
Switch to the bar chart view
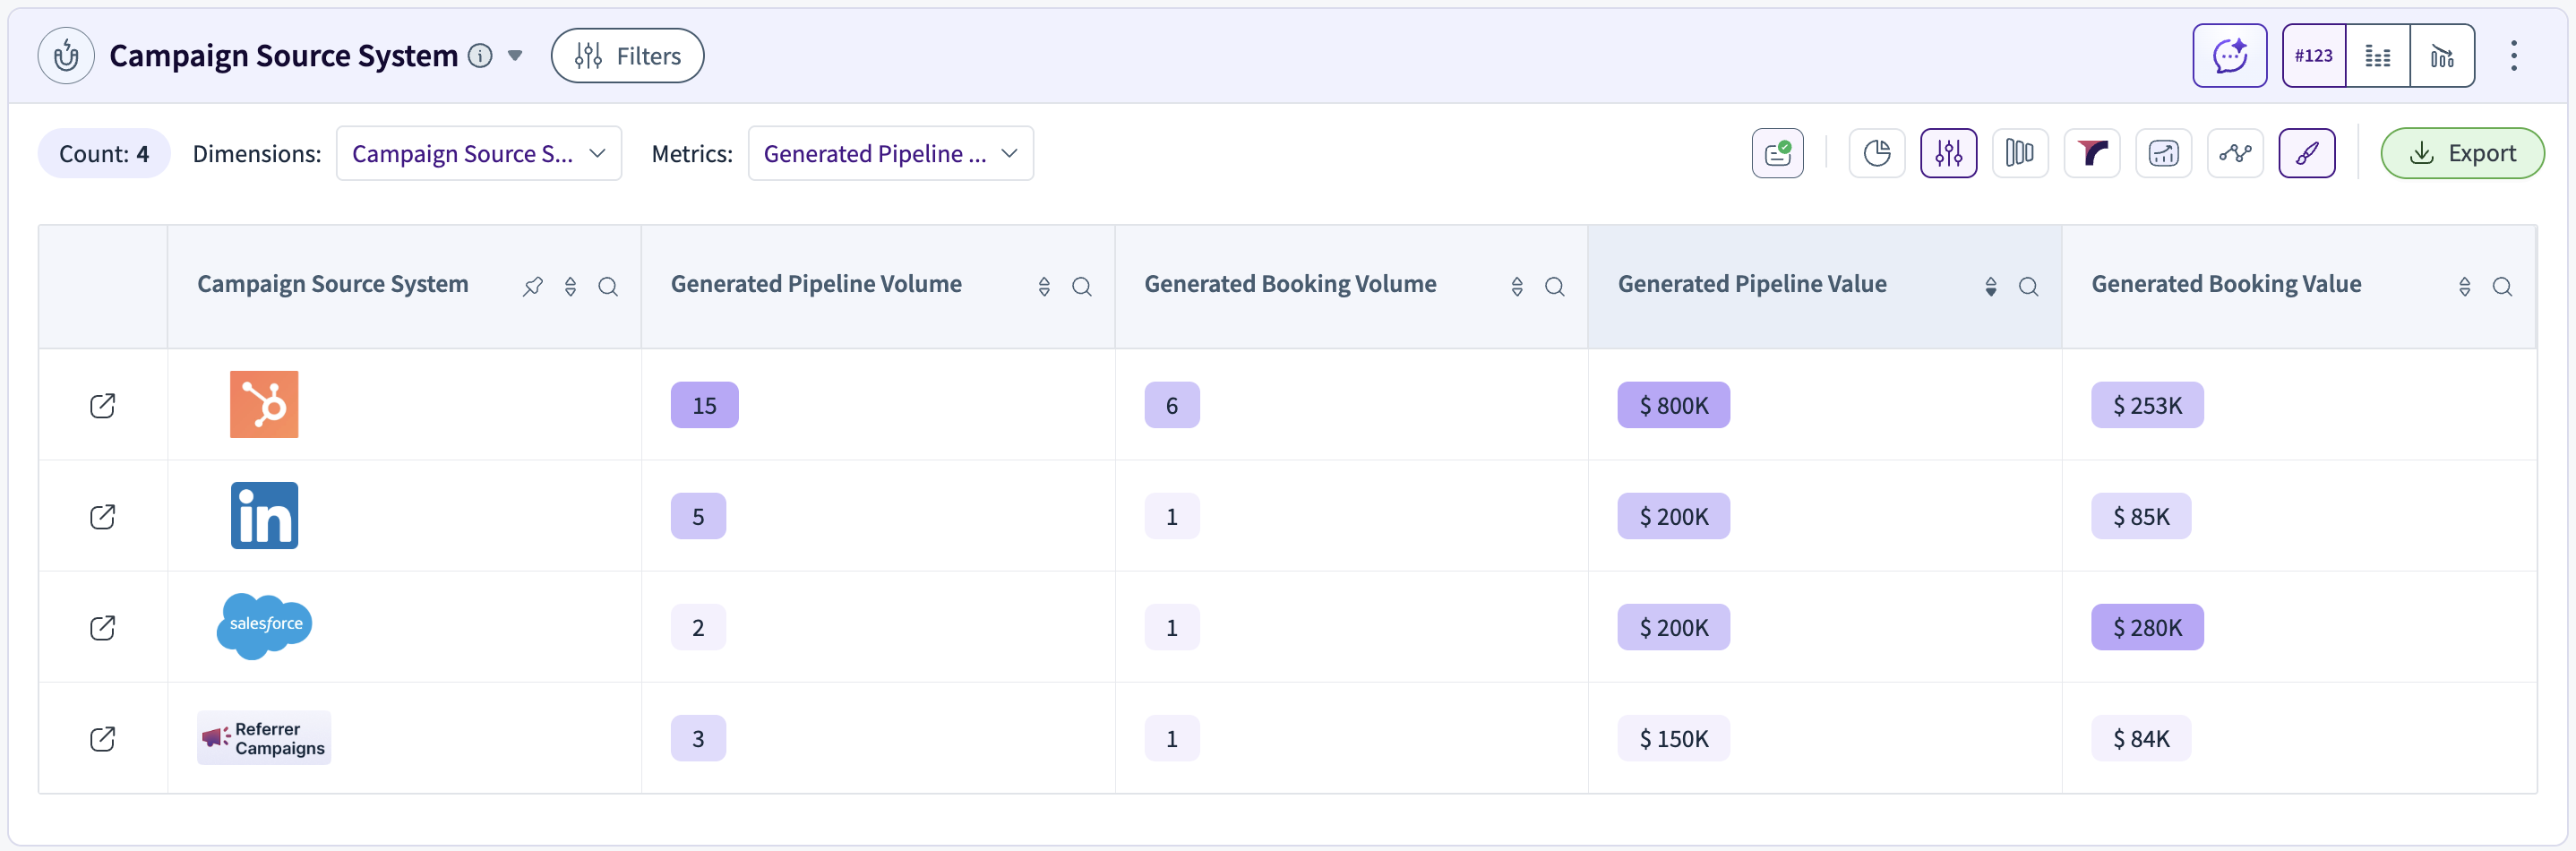pos(2442,56)
